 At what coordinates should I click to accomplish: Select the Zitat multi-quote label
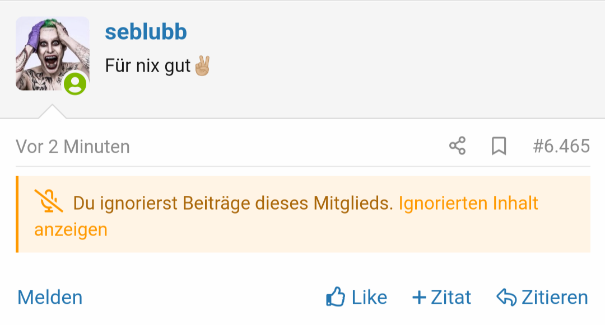[x=451, y=297]
